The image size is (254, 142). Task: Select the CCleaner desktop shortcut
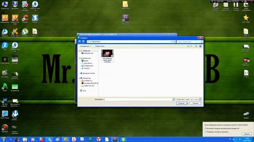pos(25,19)
